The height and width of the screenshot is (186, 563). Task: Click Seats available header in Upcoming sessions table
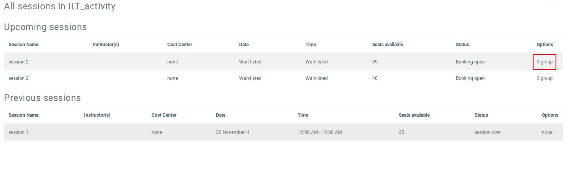[387, 45]
